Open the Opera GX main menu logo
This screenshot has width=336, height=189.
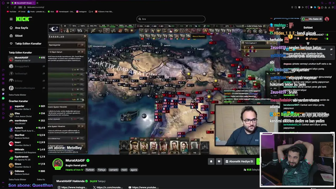3,3
